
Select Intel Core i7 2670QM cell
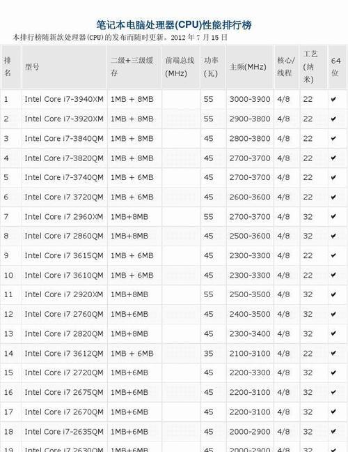click(64, 412)
